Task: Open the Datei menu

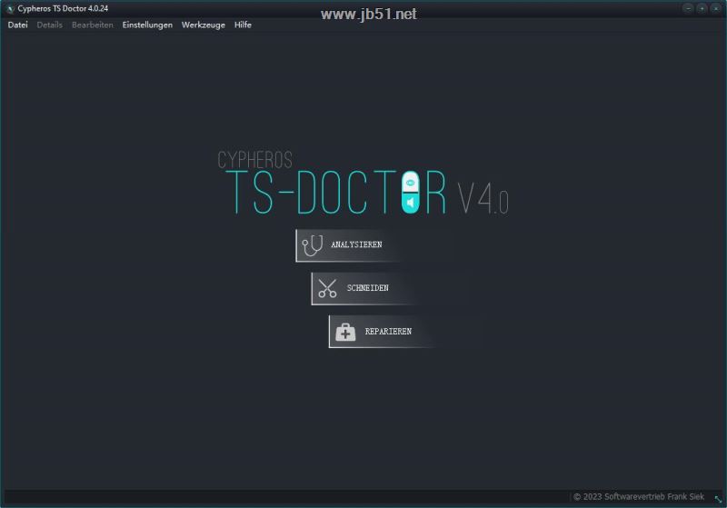Action: click(17, 25)
